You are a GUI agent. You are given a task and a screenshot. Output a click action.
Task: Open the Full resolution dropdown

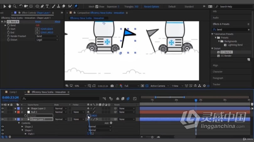(x=131, y=86)
